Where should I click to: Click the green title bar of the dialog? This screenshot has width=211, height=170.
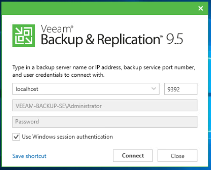click(100, 8)
